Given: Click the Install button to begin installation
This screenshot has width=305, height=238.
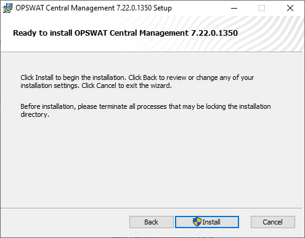Looking at the screenshot, I should pos(207,222).
